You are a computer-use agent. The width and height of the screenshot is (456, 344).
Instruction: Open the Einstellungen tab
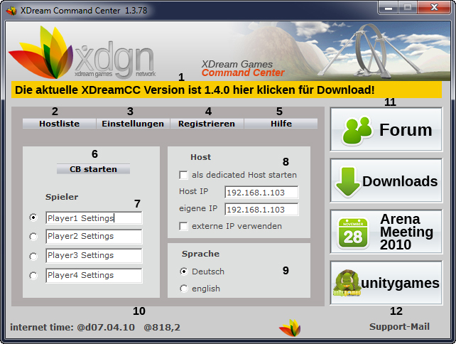click(133, 124)
